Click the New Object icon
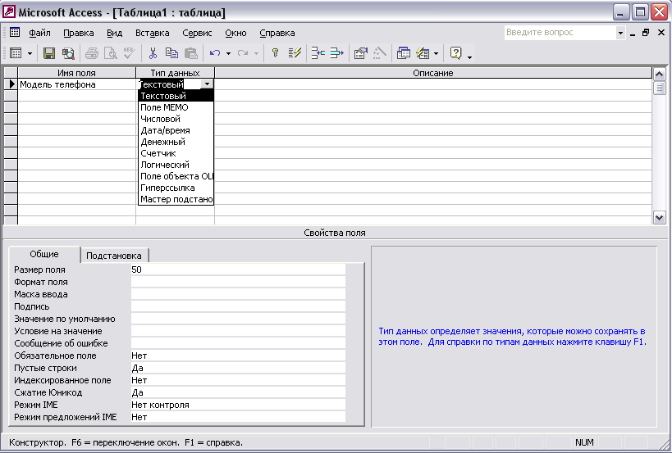Viewport: 672px width, 453px height. pyautogui.click(x=423, y=53)
